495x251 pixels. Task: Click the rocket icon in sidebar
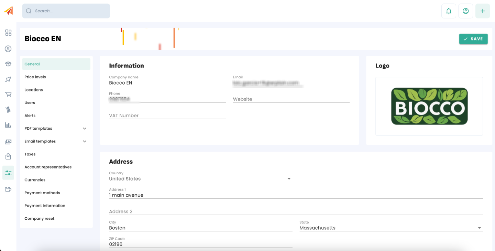8,79
